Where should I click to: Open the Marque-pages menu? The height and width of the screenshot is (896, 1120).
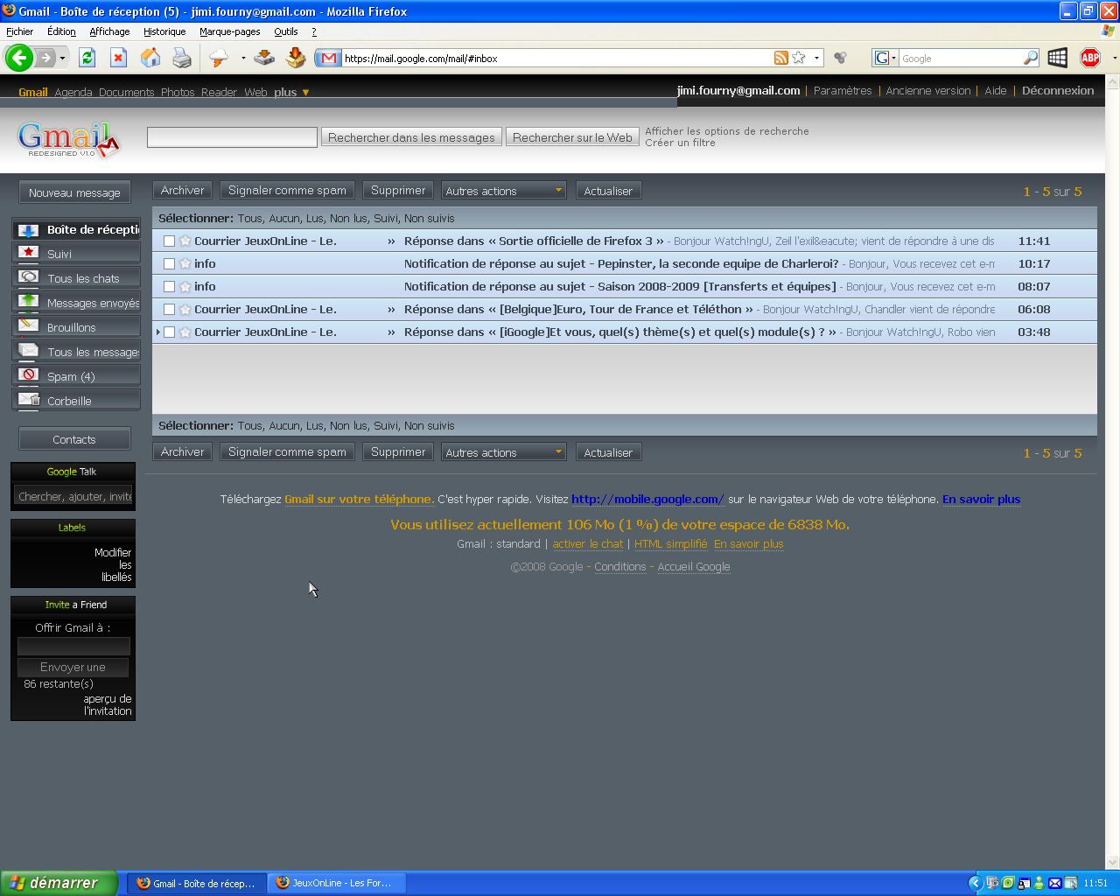point(229,31)
